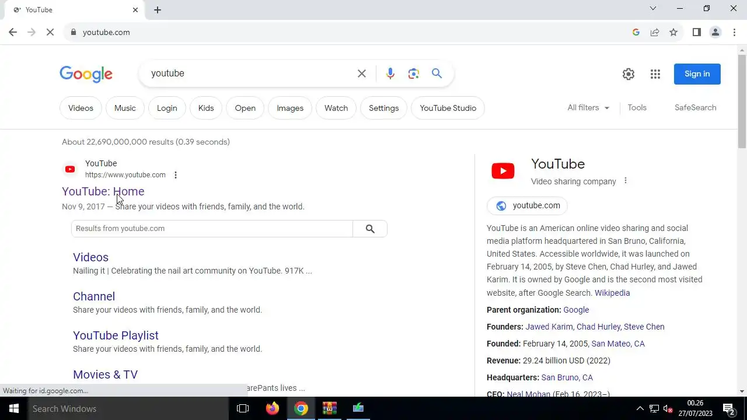The image size is (747, 420).
Task: Open the Wikipedia source link
Action: click(x=612, y=293)
